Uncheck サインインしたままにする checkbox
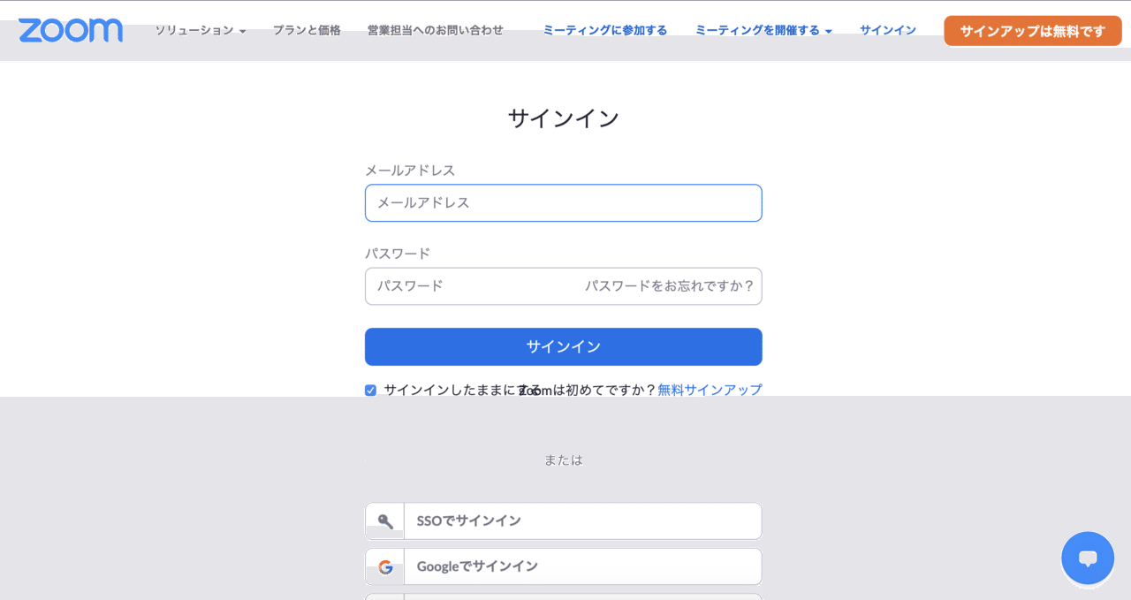Viewport: 1131px width, 600px height. 370,390
